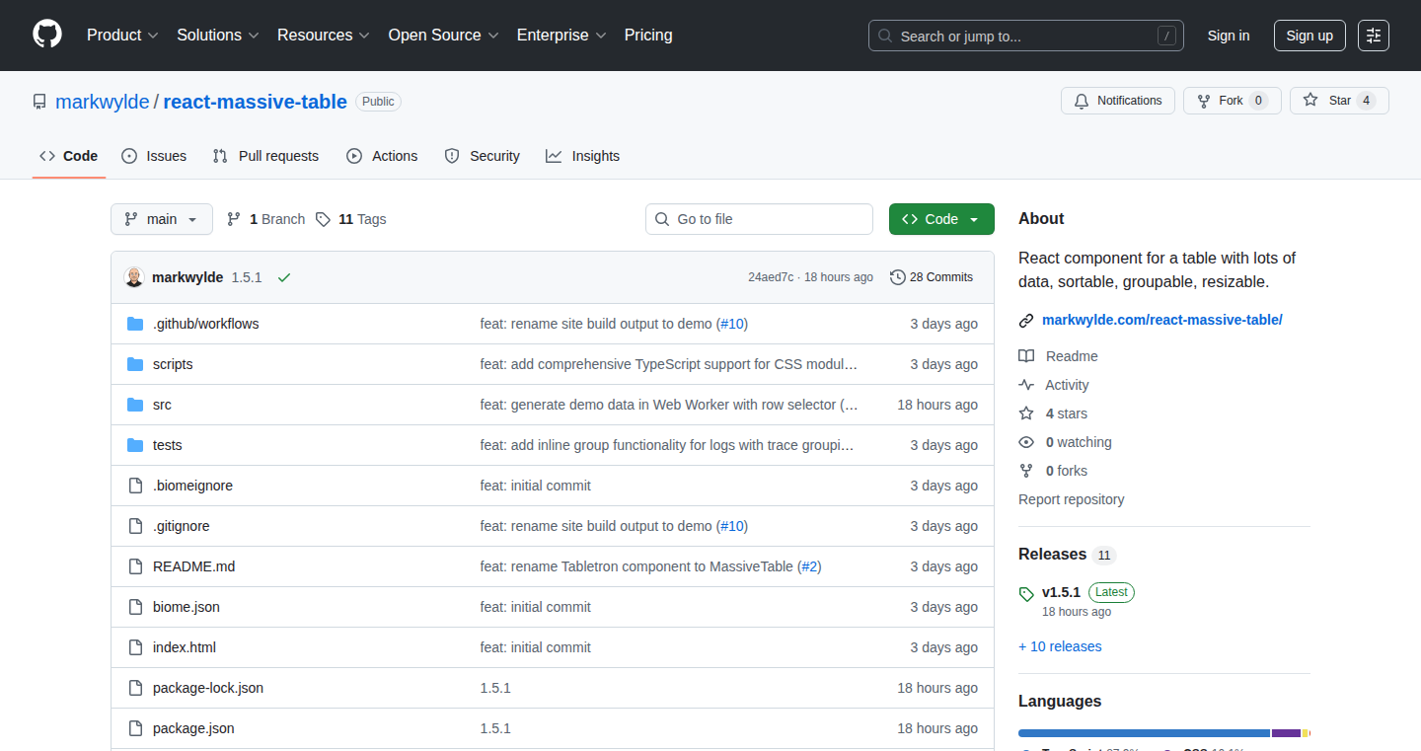
Task: Open the react-massive-table repository title link
Action: click(x=256, y=102)
